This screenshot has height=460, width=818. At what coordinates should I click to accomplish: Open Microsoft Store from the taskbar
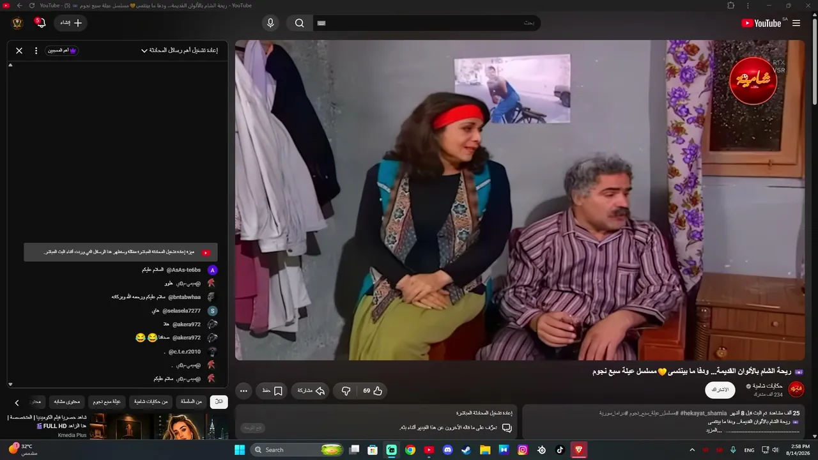pos(373,450)
